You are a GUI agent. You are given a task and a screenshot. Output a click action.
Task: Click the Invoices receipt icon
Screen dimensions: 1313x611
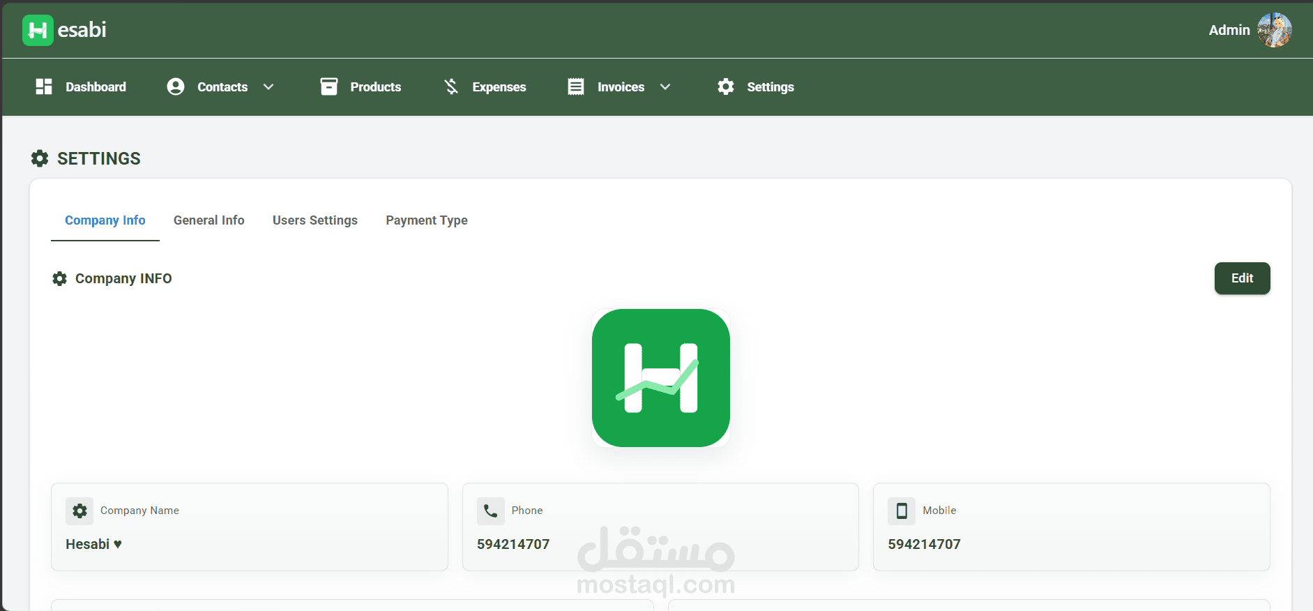(576, 86)
